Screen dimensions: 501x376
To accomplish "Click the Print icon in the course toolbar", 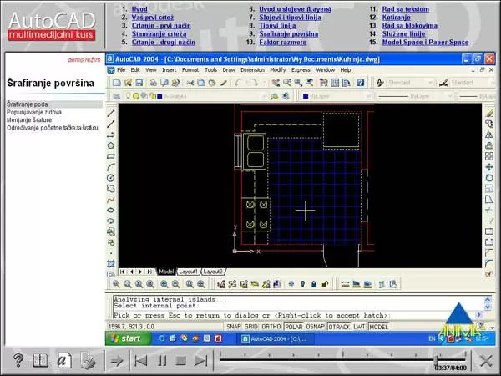I will point(87,360).
